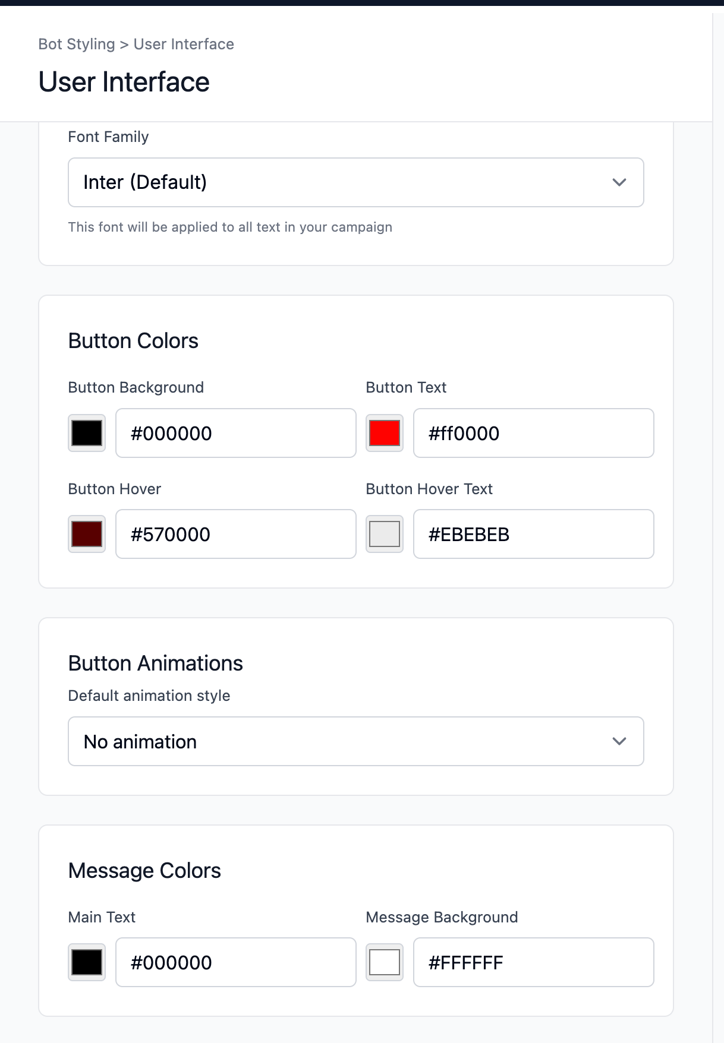Screen dimensions: 724x1043
Task: Click the Message Background hex field #FFFFFF
Action: 533,962
